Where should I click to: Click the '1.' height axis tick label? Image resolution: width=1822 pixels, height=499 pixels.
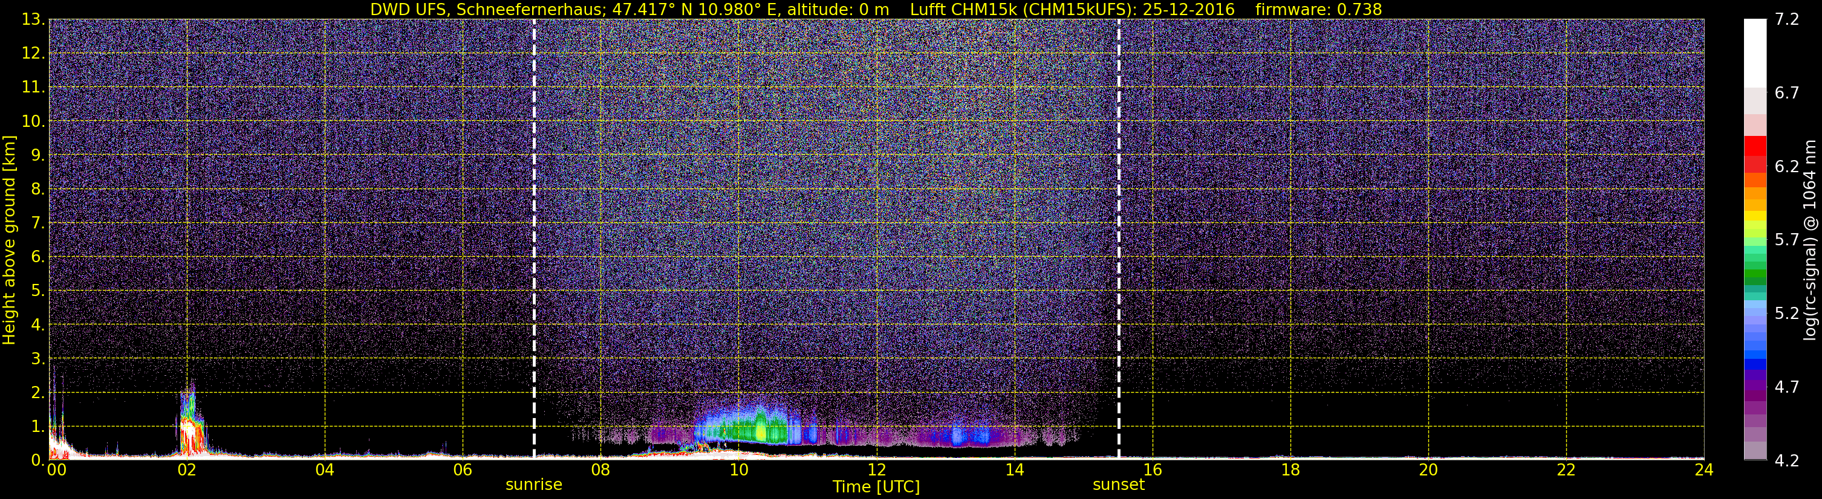pyautogui.click(x=38, y=426)
